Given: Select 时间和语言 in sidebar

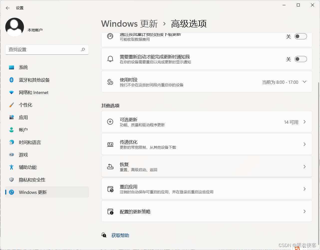Looking at the screenshot, I should [47, 142].
